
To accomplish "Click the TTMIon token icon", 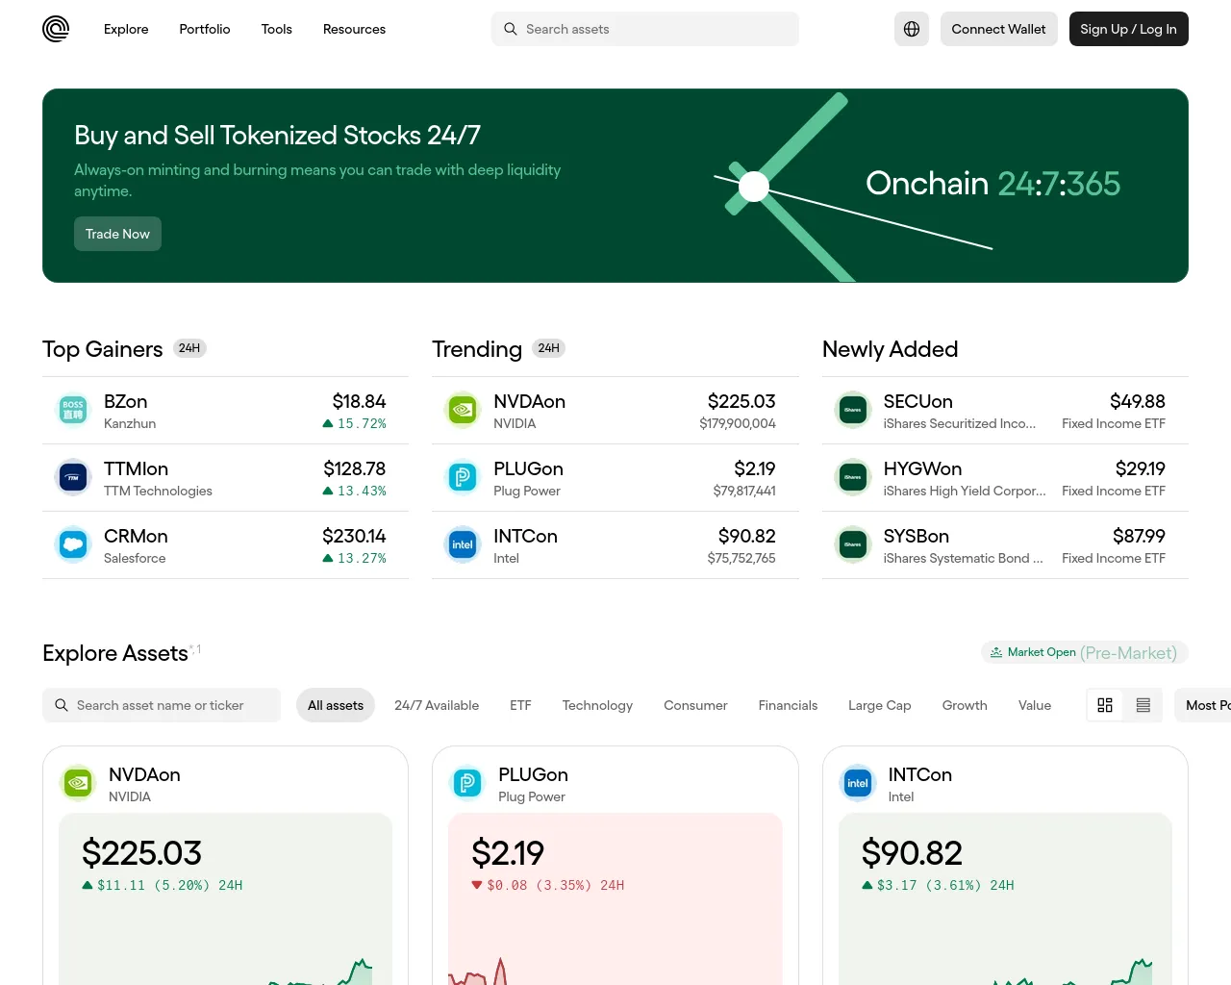I will tap(73, 478).
